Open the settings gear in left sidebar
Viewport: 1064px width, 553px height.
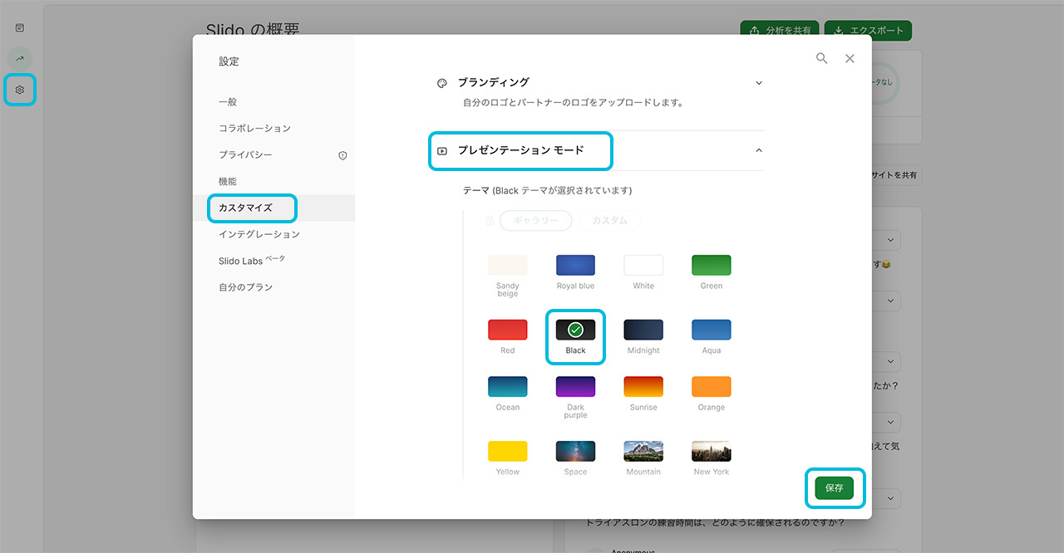click(20, 90)
